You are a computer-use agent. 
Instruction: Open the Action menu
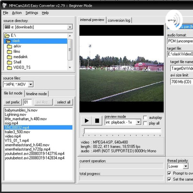(17, 13)
